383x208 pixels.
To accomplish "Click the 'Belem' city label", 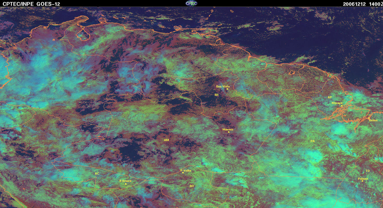I will tap(373, 120).
